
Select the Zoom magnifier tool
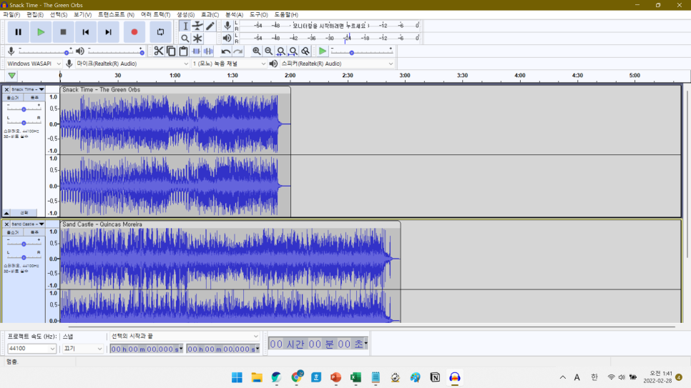tap(185, 39)
